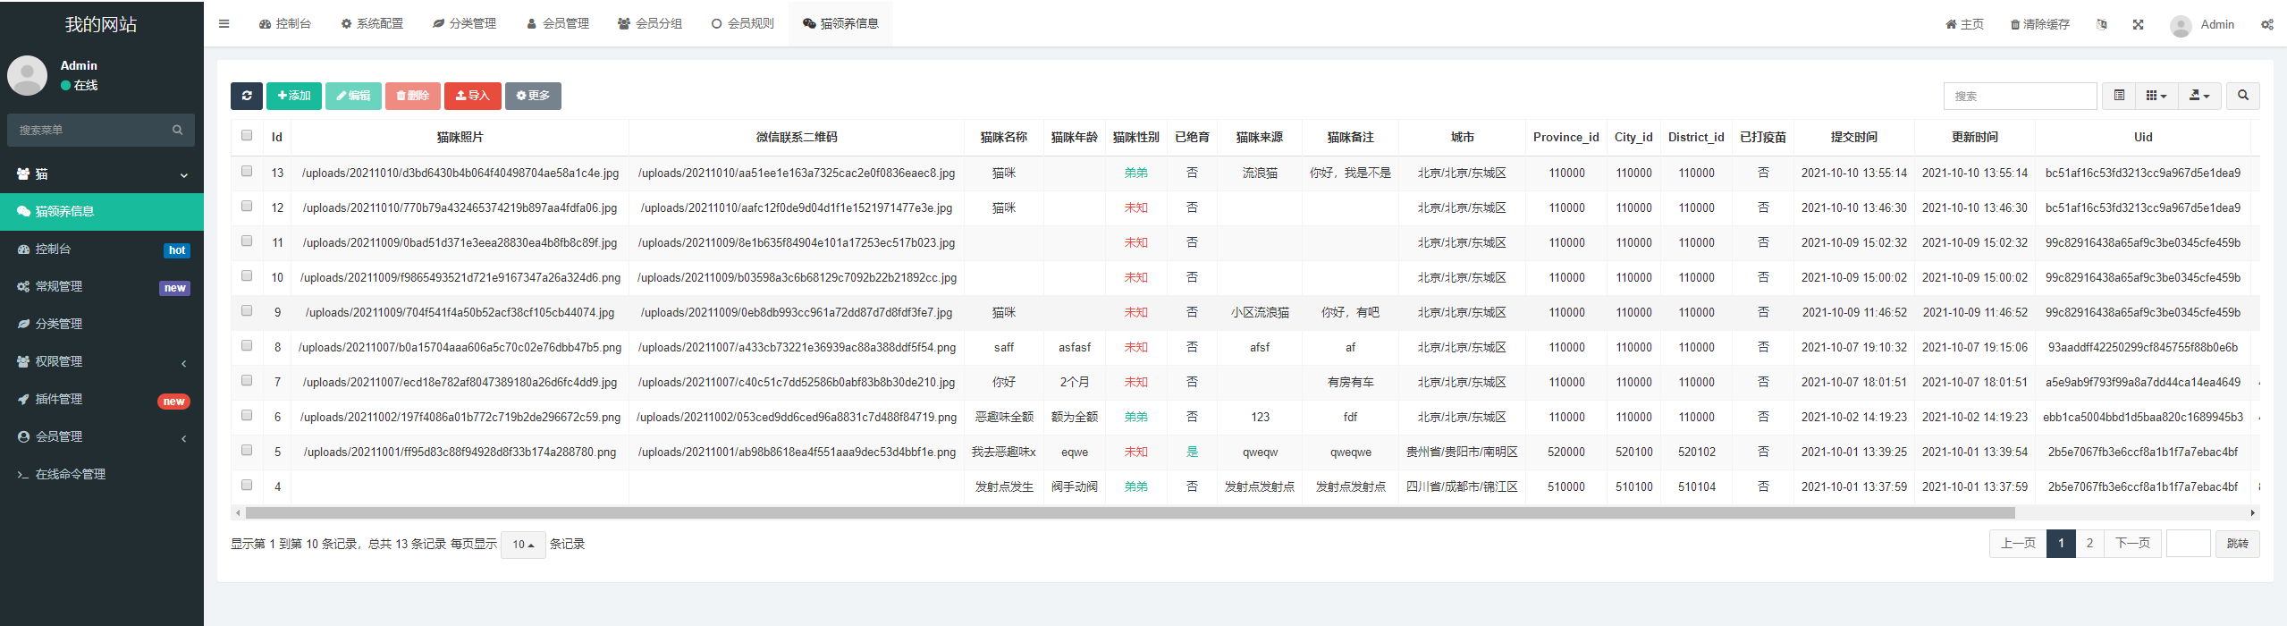Switch table to card view icon
Image resolution: width=2287 pixels, height=626 pixels.
[2118, 96]
